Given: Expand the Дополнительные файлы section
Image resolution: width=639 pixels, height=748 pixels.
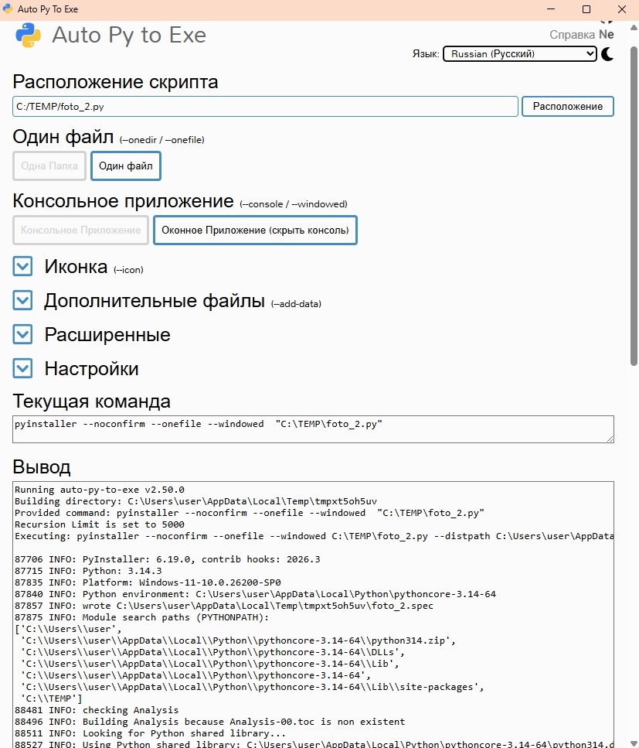Looking at the screenshot, I should point(22,300).
